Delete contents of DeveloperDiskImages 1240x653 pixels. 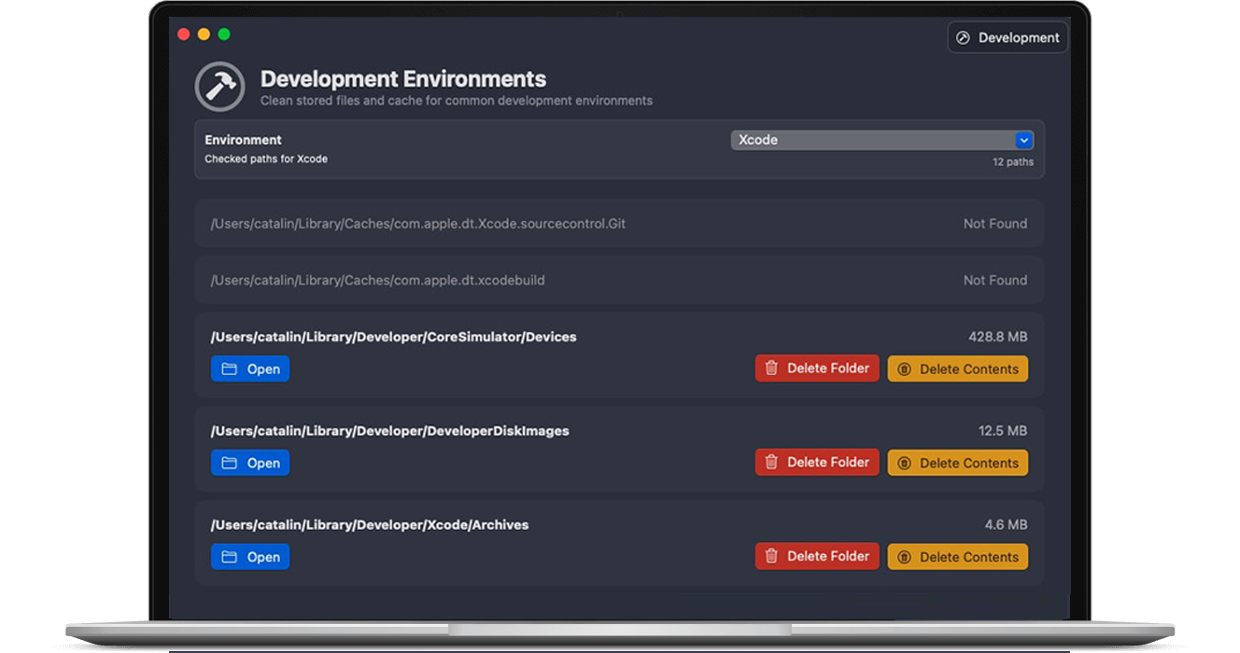point(957,462)
